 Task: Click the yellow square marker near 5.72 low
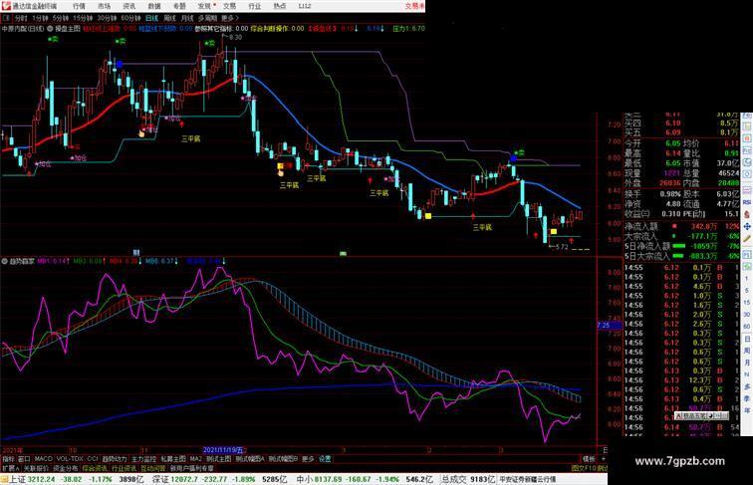[x=553, y=232]
